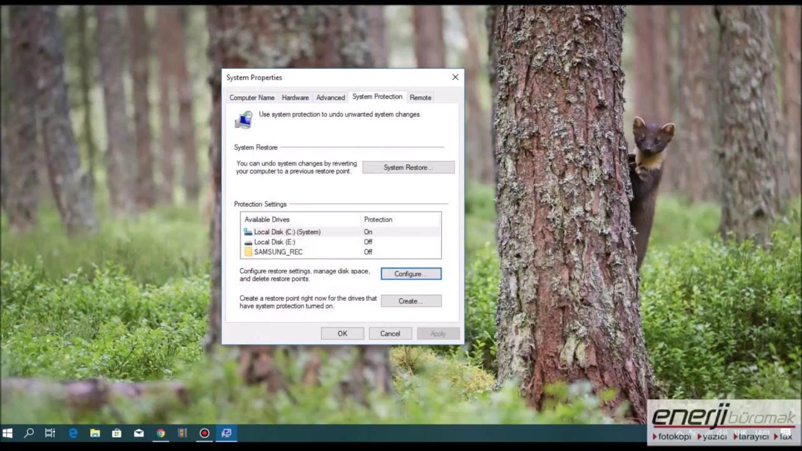Click the "Protection" column header

click(378, 220)
